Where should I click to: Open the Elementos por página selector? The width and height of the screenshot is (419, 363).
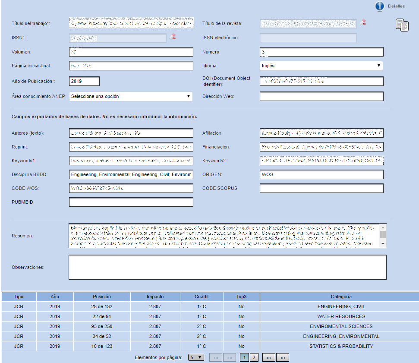click(x=196, y=357)
